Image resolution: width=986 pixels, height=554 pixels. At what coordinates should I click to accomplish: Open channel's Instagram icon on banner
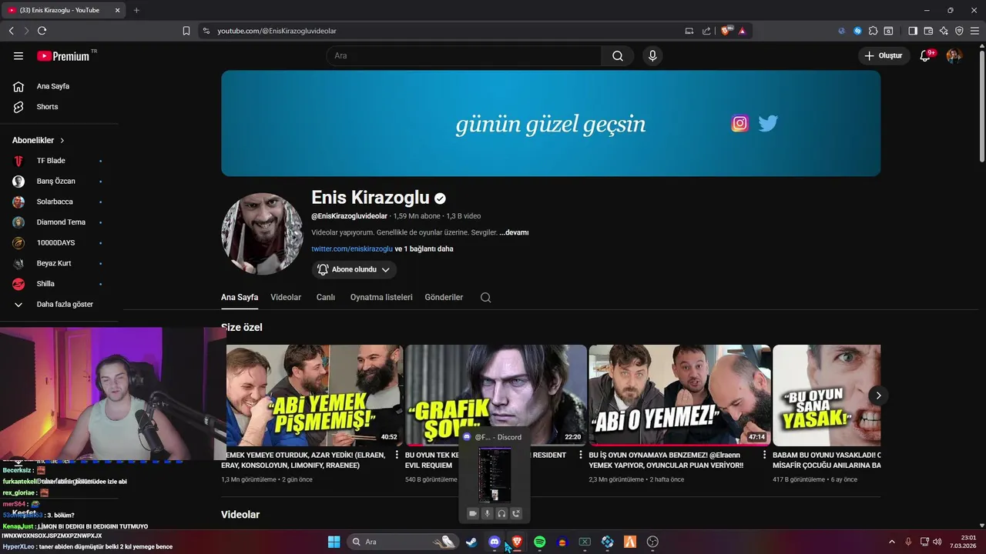739,123
